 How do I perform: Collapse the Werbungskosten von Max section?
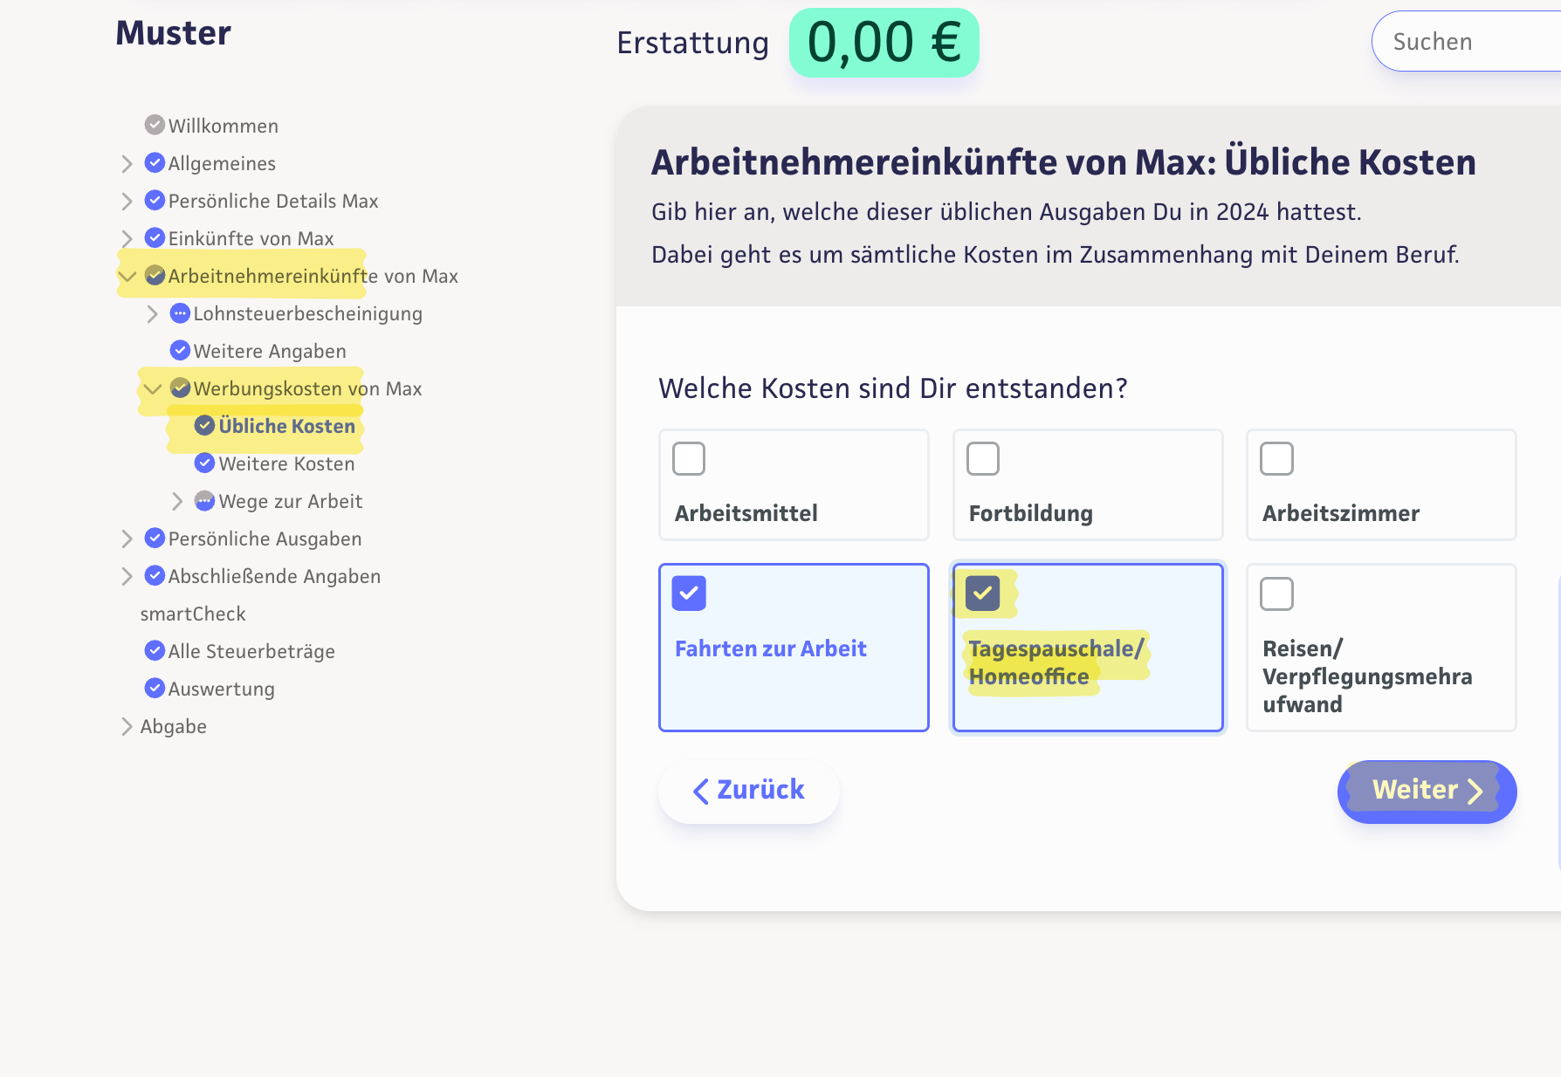click(153, 388)
